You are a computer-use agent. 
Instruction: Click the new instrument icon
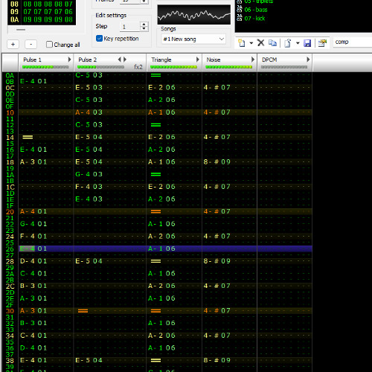[x=242, y=43]
